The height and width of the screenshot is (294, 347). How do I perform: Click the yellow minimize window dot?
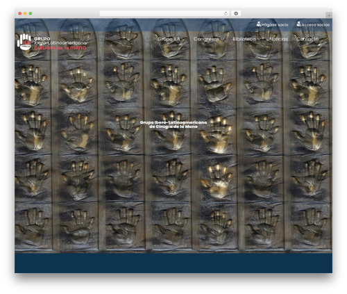click(25, 14)
